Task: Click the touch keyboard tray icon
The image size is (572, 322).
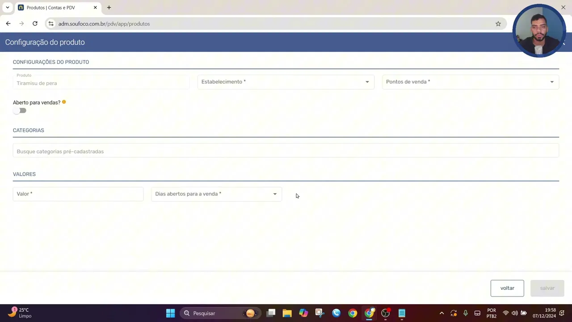Action: point(477,313)
